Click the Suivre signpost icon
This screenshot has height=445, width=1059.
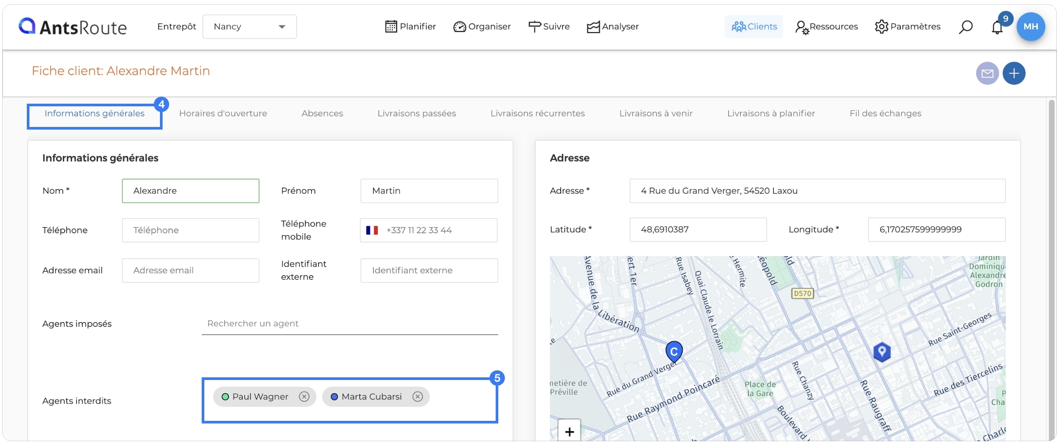pyautogui.click(x=534, y=27)
